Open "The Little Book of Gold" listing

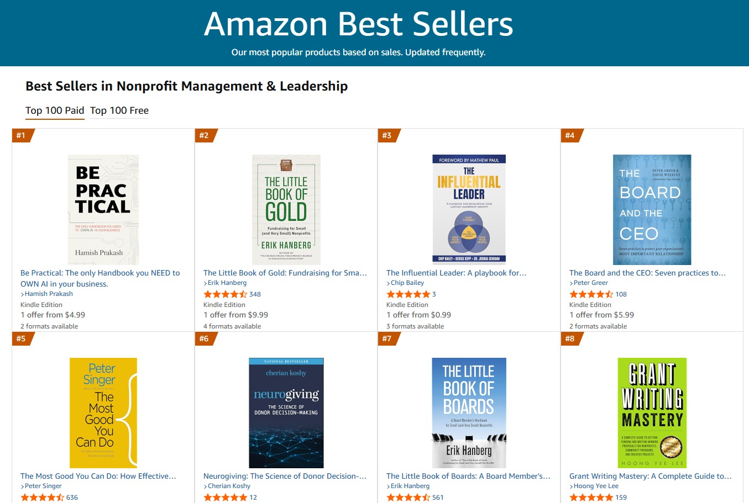284,272
